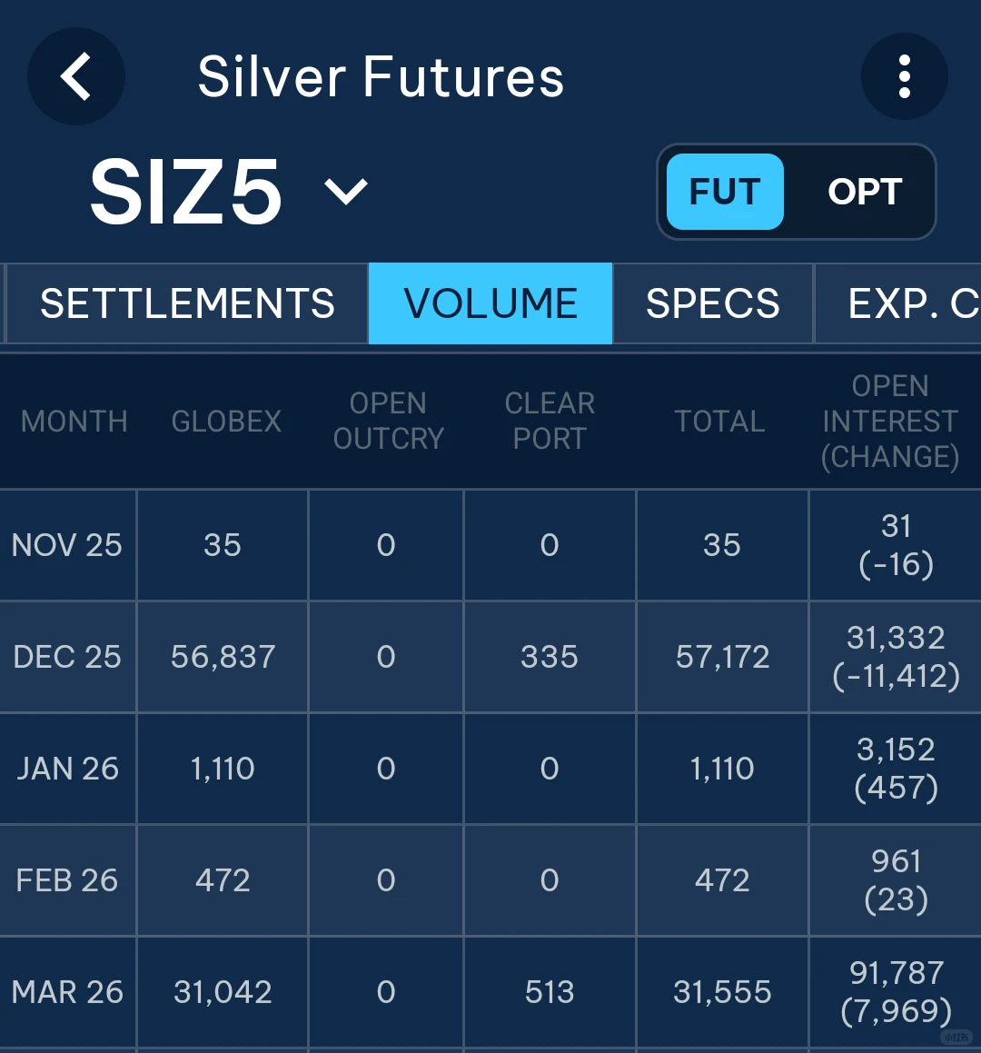Switch to the FUT futures toggle
Screen dimensions: 981x1053
(x=724, y=192)
